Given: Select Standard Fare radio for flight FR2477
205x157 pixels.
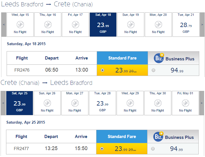Looking at the screenshot, I should 102,149.
